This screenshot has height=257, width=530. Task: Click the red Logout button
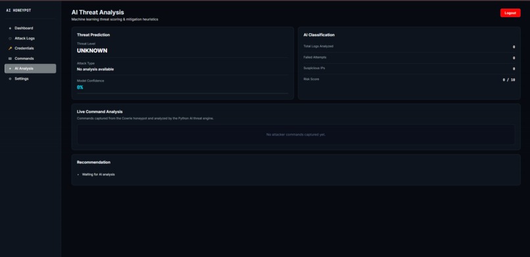pyautogui.click(x=510, y=13)
